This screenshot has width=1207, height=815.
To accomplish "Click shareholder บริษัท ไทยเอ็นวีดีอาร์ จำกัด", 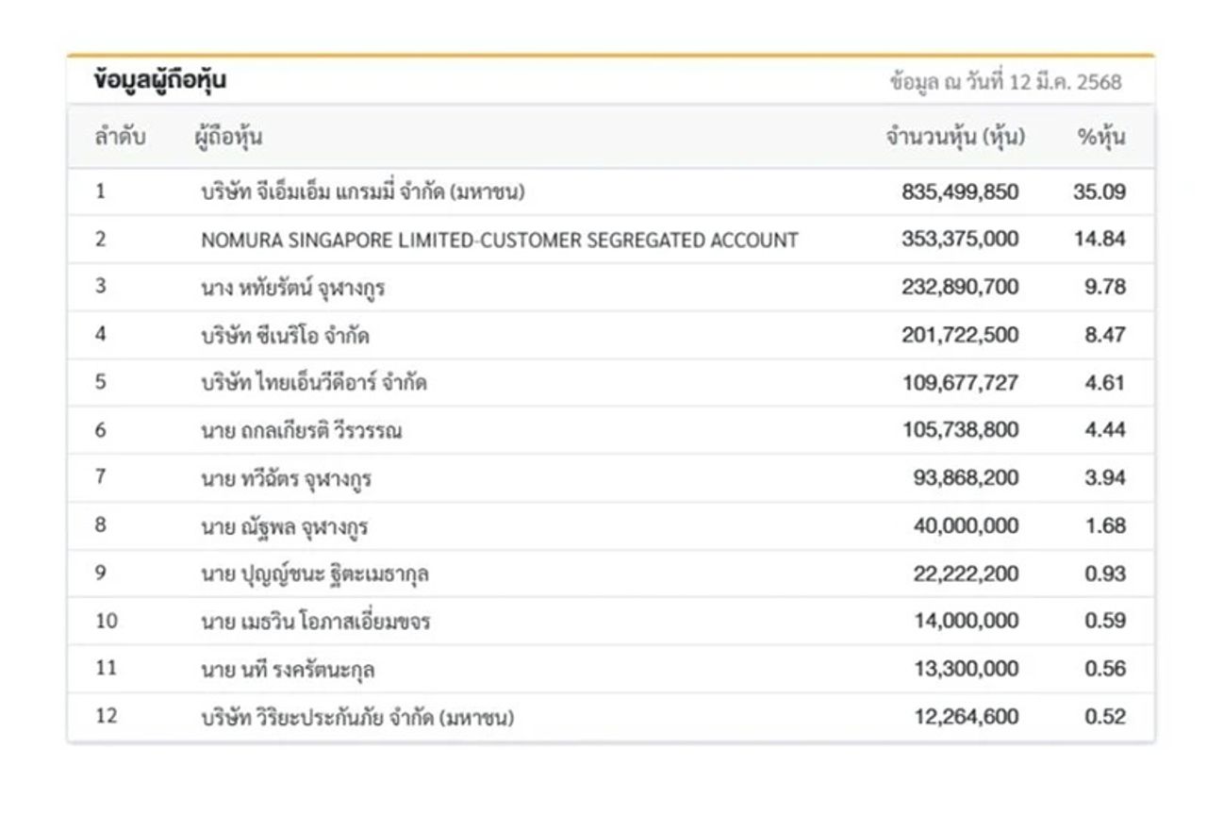I will click(x=313, y=383).
